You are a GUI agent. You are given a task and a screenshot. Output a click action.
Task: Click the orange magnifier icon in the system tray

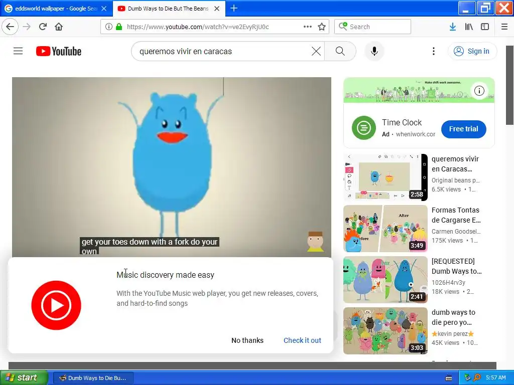(x=477, y=377)
